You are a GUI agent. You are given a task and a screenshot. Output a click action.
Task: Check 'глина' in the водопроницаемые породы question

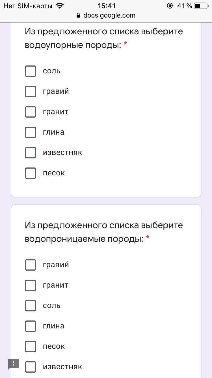[31, 326]
